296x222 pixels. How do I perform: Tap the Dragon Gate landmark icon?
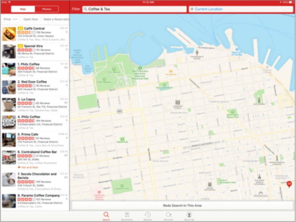260,193
